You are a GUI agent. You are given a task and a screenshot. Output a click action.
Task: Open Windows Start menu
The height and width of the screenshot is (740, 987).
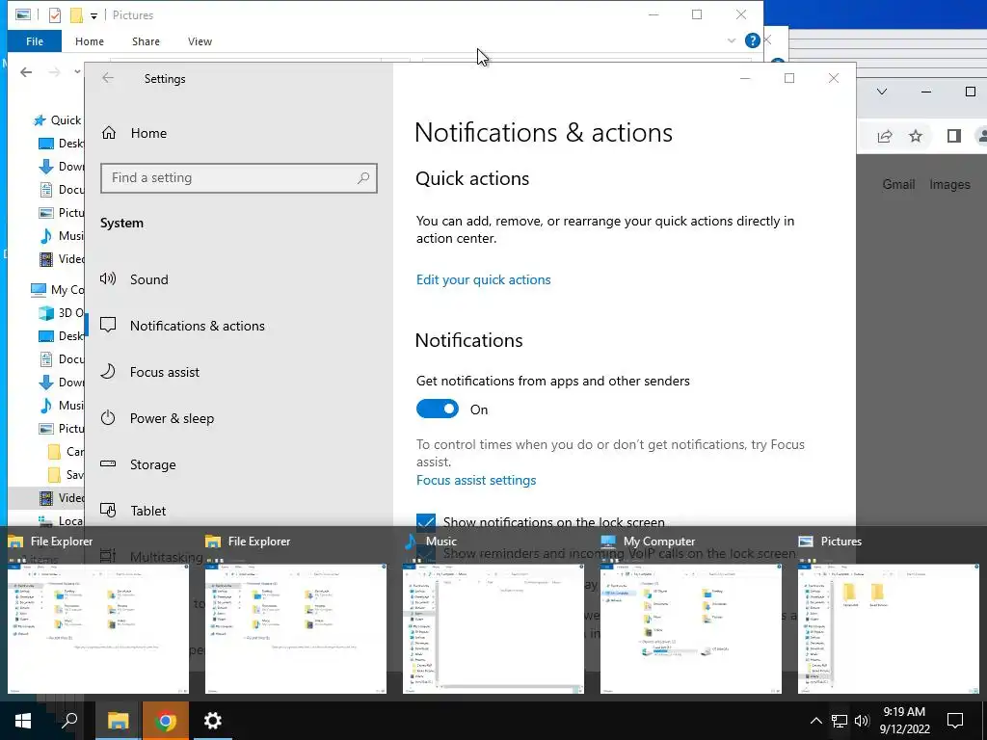(23, 721)
